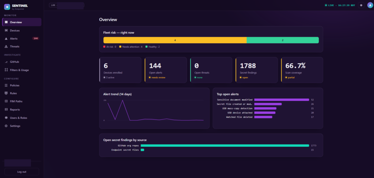This screenshot has height=178, width=374.
Task: Go to FIM Paths
Action: pyautogui.click(x=22, y=101)
